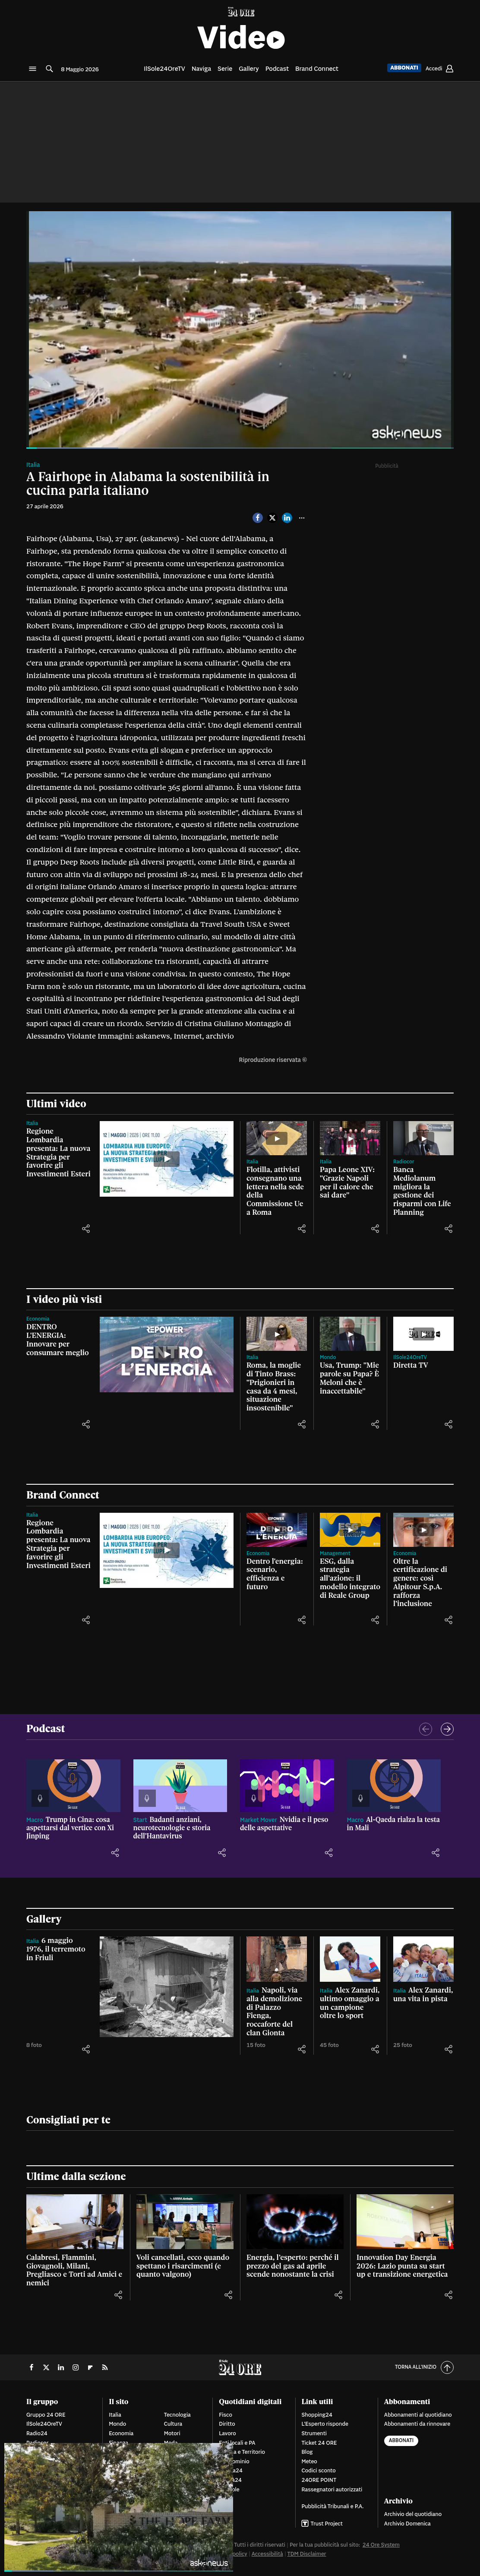Open the Podcast menu item
Viewport: 480px width, 2576px height.
click(x=277, y=69)
